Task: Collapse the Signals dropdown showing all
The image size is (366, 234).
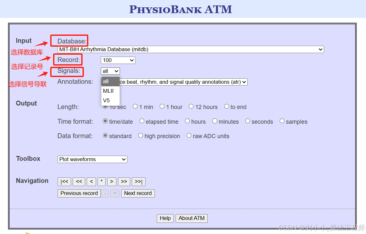Action: (110, 71)
